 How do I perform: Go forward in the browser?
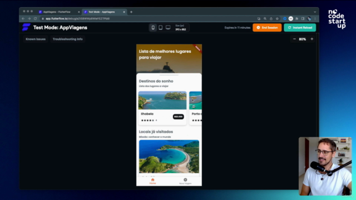pos(29,18)
